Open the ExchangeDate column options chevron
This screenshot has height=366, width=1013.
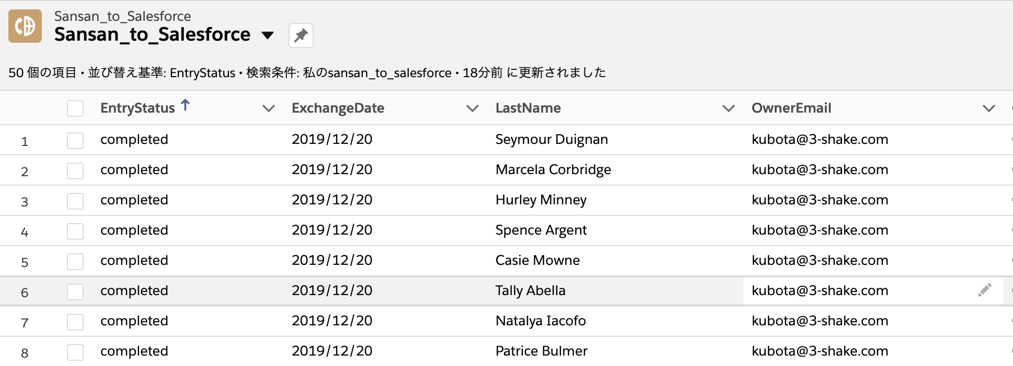coord(473,108)
